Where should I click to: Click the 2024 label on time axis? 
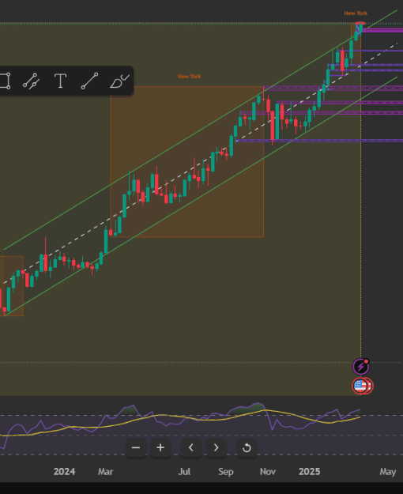click(64, 472)
